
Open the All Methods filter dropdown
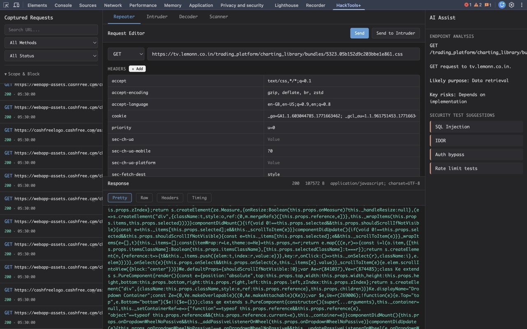coord(51,42)
